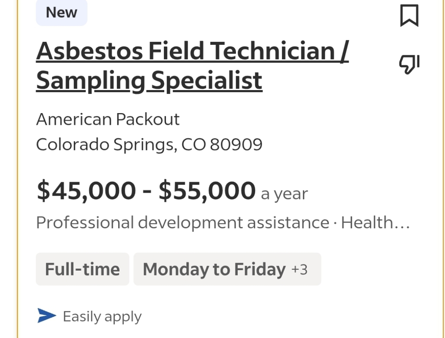Select the New badge
Screen dimensions: 445x338
coord(62,13)
